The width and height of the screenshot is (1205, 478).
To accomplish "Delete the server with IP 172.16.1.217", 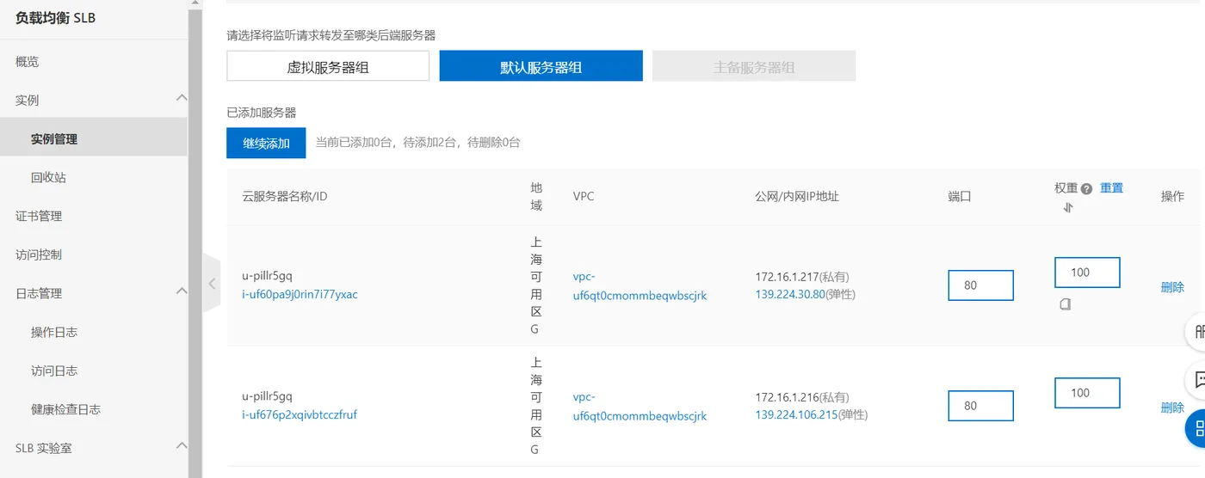I will click(x=1172, y=287).
